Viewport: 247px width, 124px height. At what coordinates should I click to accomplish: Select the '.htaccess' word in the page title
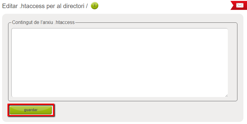click(x=32, y=6)
